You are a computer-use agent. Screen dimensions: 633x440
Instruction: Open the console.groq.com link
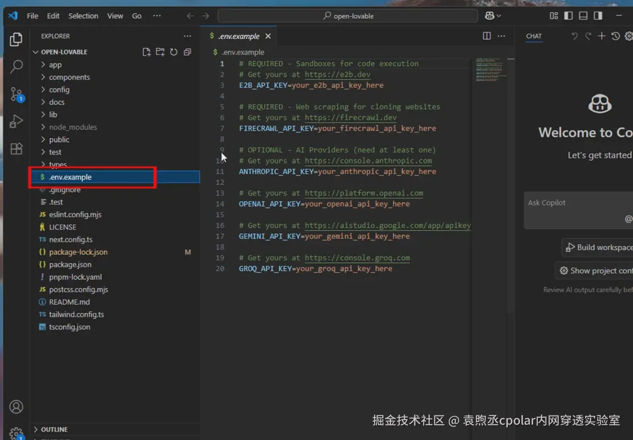357,258
